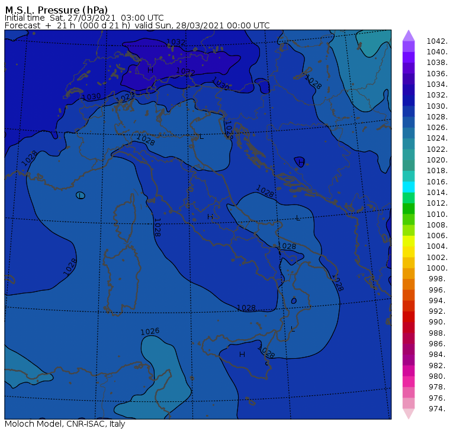Click the "Moloch Model, CNR-ISAC, Italy" credit
Image resolution: width=450 pixels, height=432 pixels.
pyautogui.click(x=65, y=424)
